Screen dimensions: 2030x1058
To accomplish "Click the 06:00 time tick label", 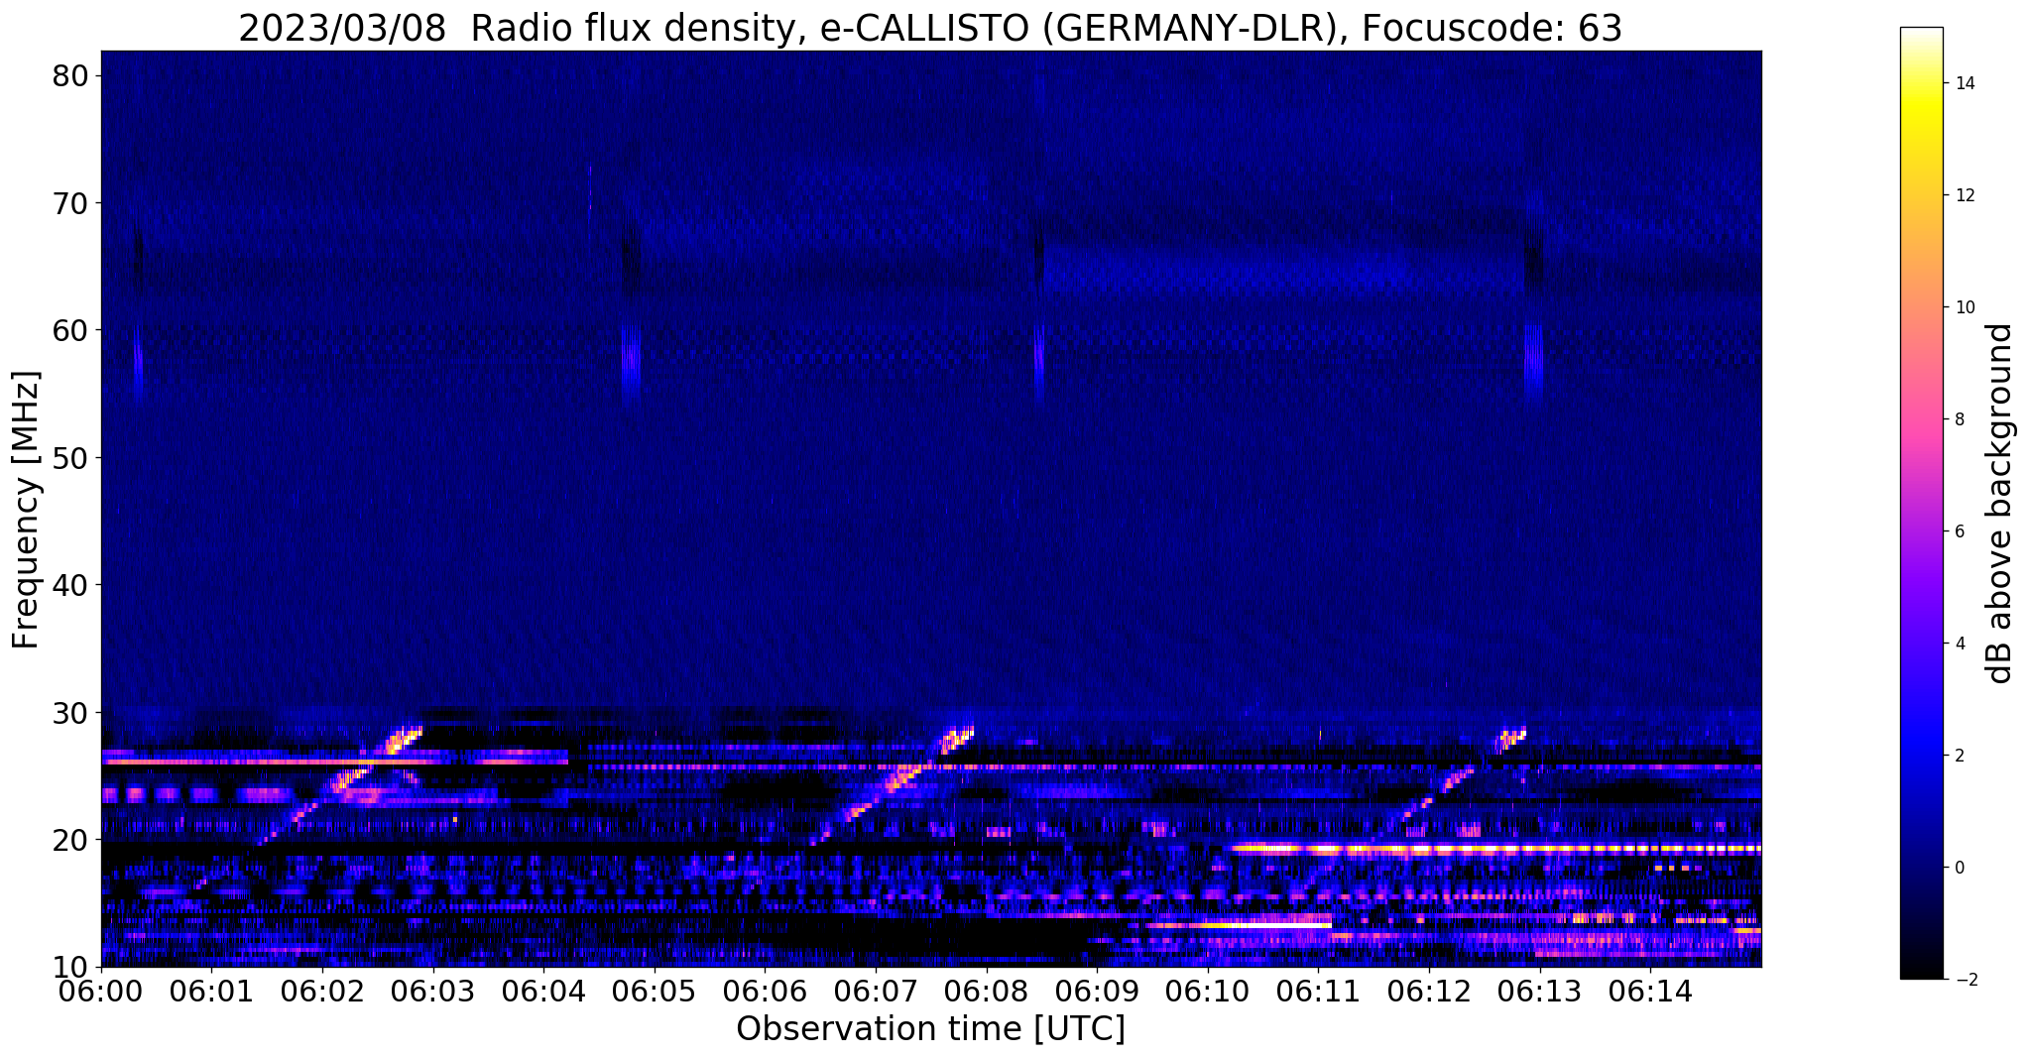I will click(x=101, y=991).
